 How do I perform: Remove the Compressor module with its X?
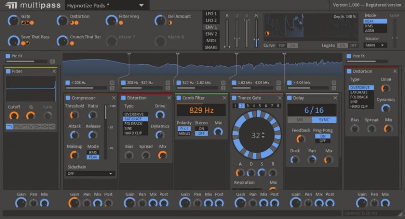[114, 98]
